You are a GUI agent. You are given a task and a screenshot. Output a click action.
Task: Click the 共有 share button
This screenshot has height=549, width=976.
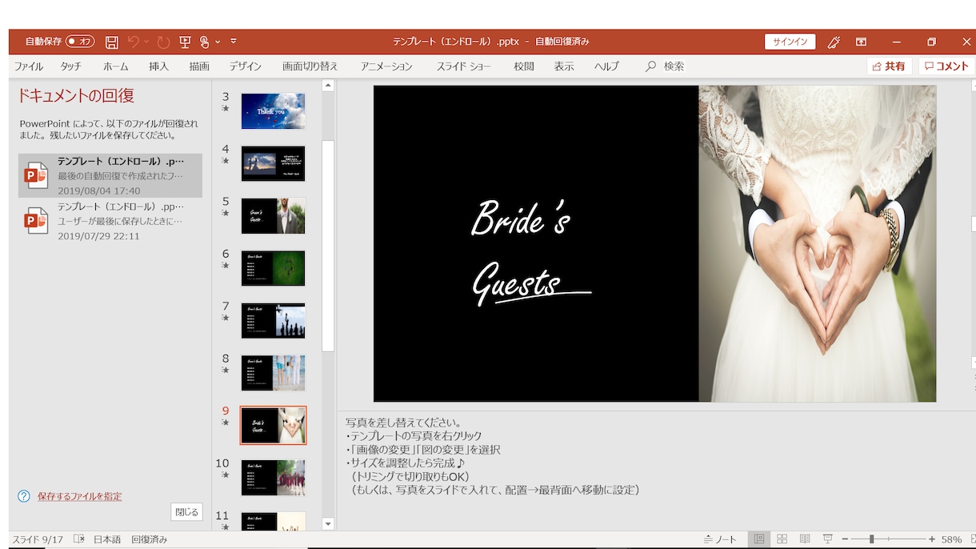coord(890,66)
